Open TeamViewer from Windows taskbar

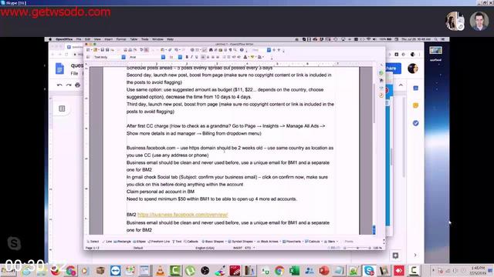[x=115, y=270]
